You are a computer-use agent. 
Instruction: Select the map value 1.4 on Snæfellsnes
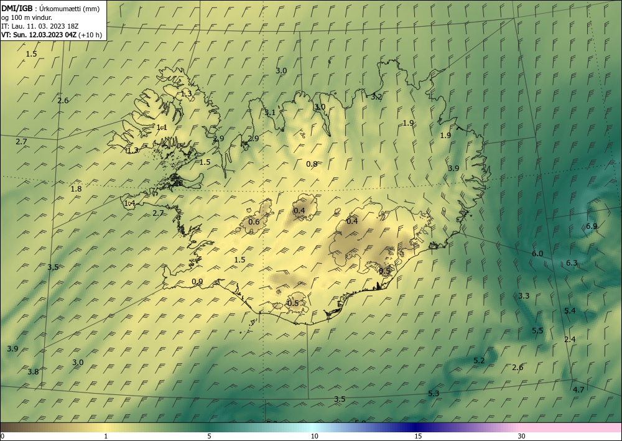point(130,203)
